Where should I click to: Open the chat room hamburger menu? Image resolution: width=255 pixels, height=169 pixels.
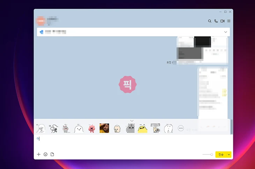pyautogui.click(x=229, y=21)
